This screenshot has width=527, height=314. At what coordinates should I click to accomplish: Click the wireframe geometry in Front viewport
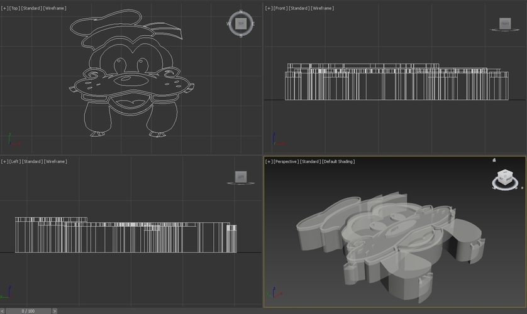(397, 82)
